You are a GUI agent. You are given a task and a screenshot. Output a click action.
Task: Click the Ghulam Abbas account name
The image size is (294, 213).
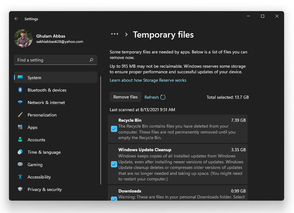click(51, 36)
